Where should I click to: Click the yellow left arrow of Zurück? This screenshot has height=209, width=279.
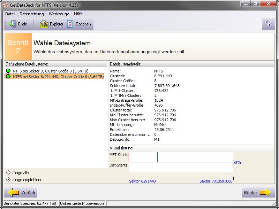[x=13, y=193]
